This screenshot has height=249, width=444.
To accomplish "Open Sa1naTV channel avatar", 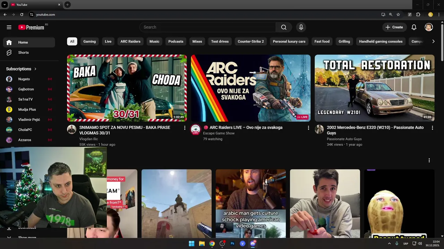I will pos(9,99).
